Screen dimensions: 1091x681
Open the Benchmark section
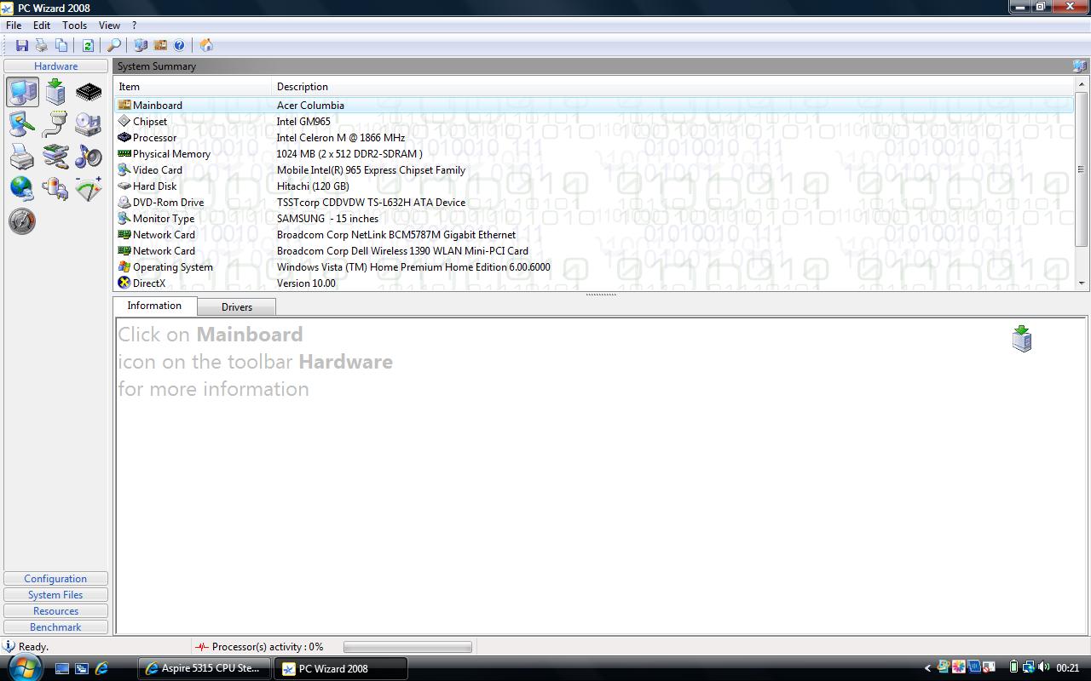[x=55, y=627]
